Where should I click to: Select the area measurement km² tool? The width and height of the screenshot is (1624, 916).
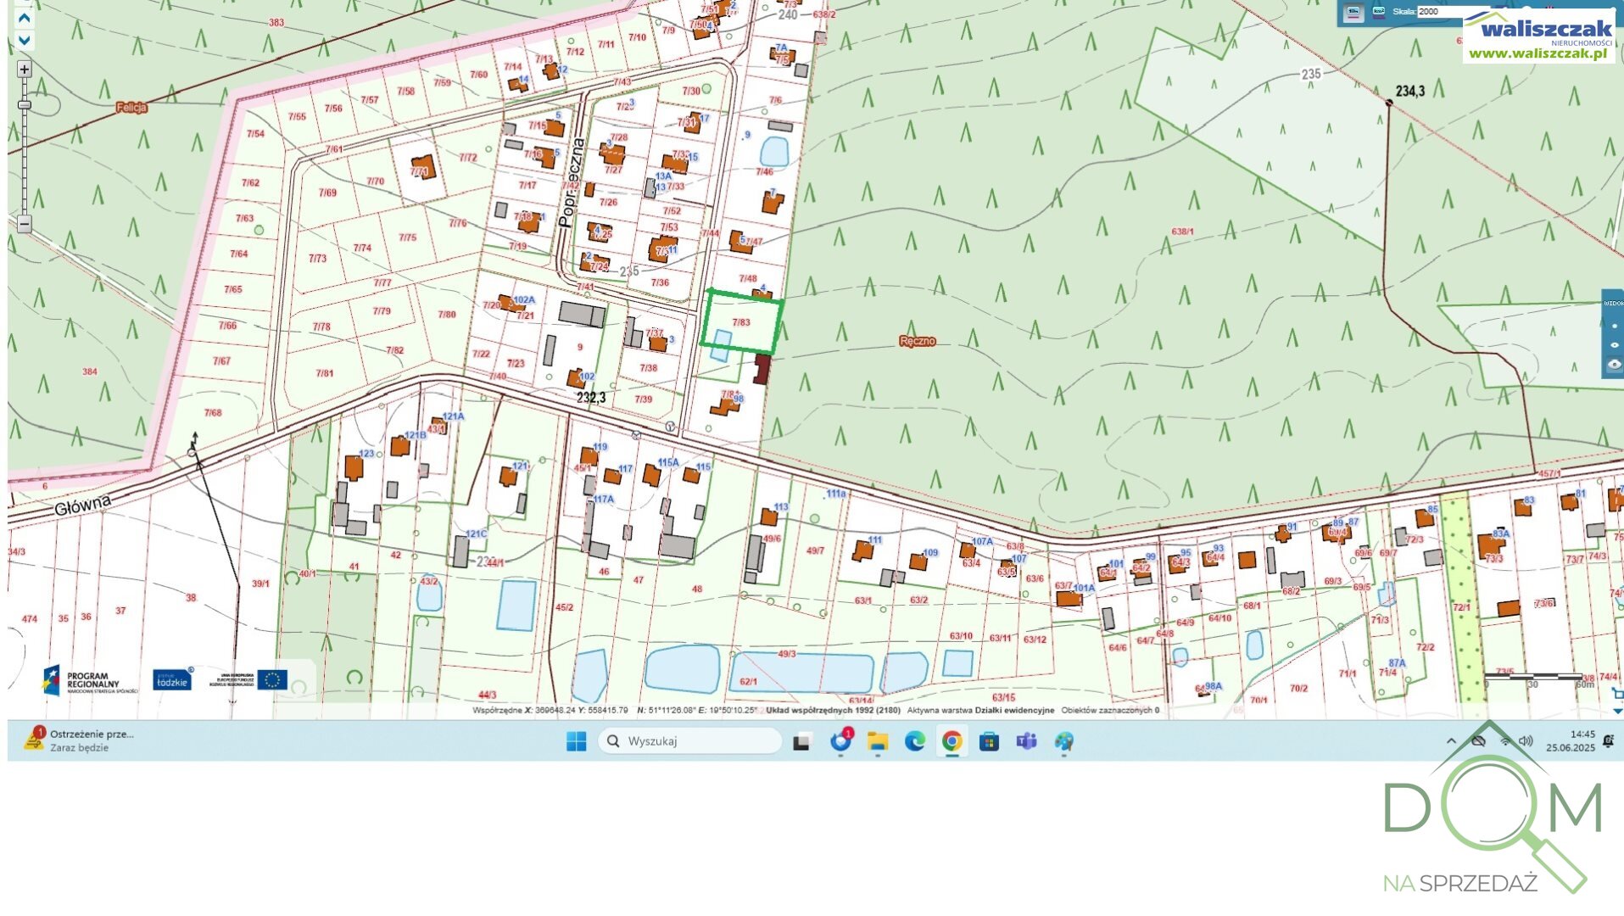[1378, 13]
